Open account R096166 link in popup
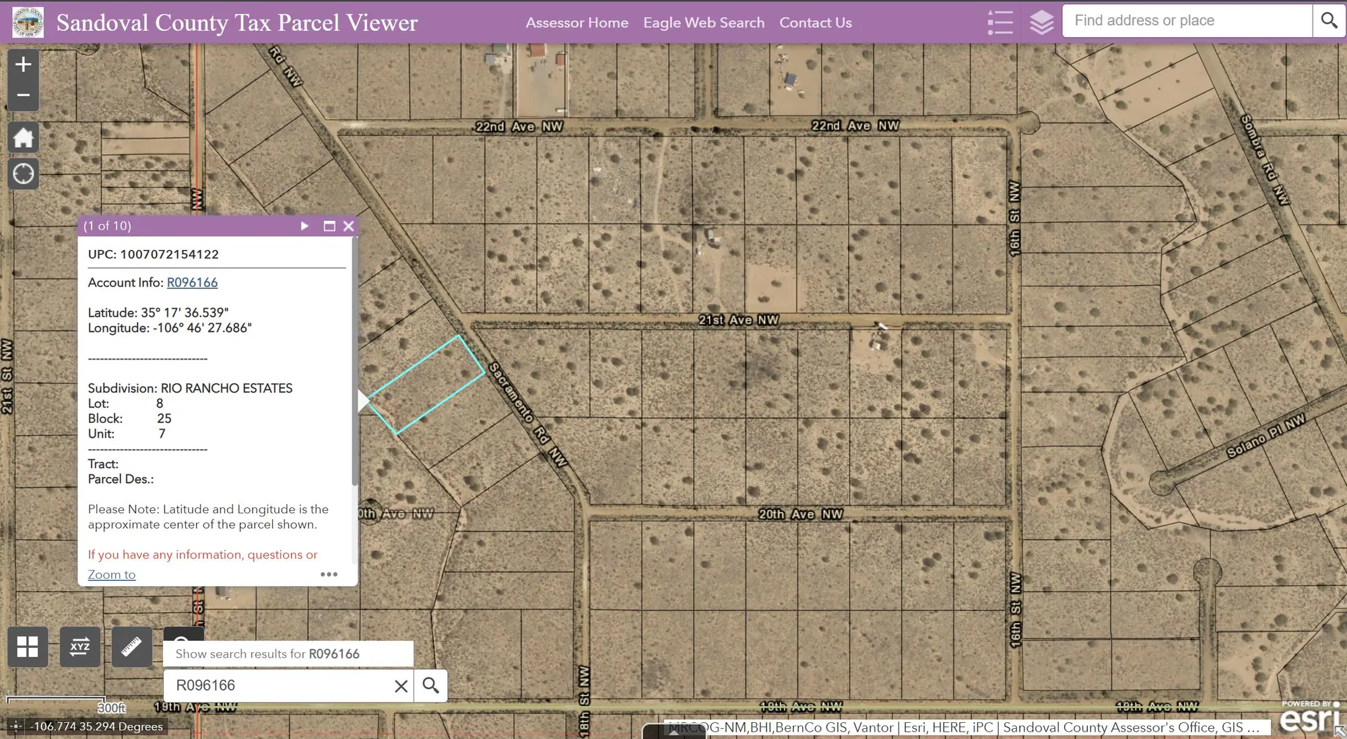This screenshot has height=739, width=1347. 192,282
